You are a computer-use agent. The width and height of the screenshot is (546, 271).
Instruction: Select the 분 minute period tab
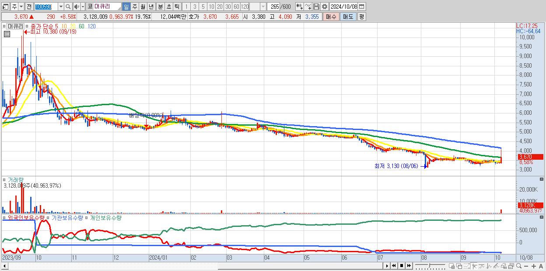coord(160,7)
